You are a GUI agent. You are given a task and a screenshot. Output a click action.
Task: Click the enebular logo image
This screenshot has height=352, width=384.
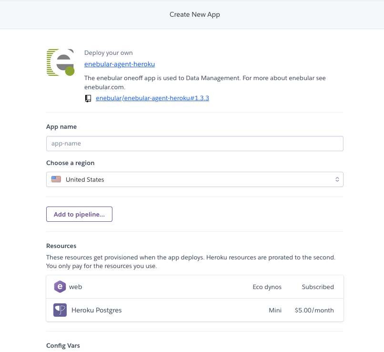61,62
